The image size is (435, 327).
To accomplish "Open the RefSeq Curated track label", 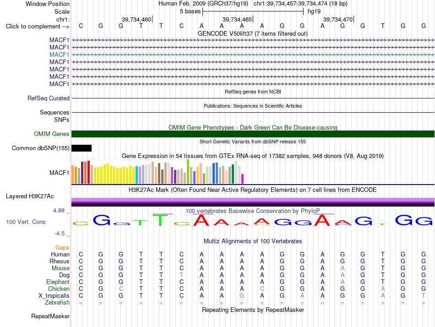I will coord(49,98).
